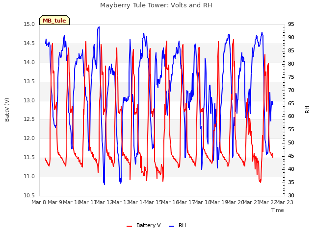Image resolution: width=314 pixels, height=235 pixels.
Task: Click the 14.5 tick on the left axis
Action: (29, 44)
